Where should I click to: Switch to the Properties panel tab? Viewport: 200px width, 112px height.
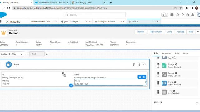point(167,53)
